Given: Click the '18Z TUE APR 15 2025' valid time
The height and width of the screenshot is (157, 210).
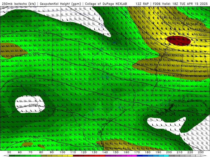Looking at the screenshot, I should 190,4.
